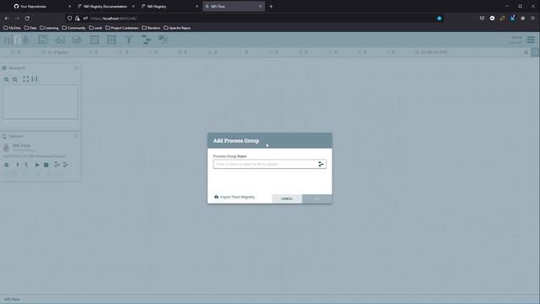Reload the page with the refresh icon
The height and width of the screenshot is (304, 540).
click(x=27, y=19)
